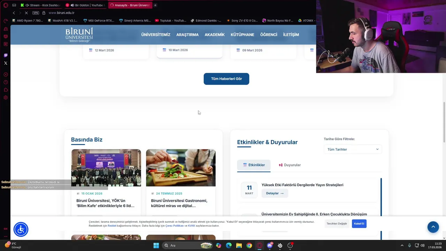Open a new tab with plus button
Image resolution: width=446 pixels, height=251 pixels.
[x=155, y=5]
